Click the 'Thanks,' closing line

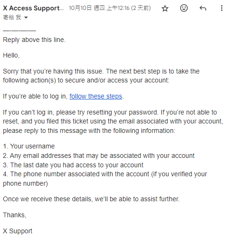[x=15, y=215]
